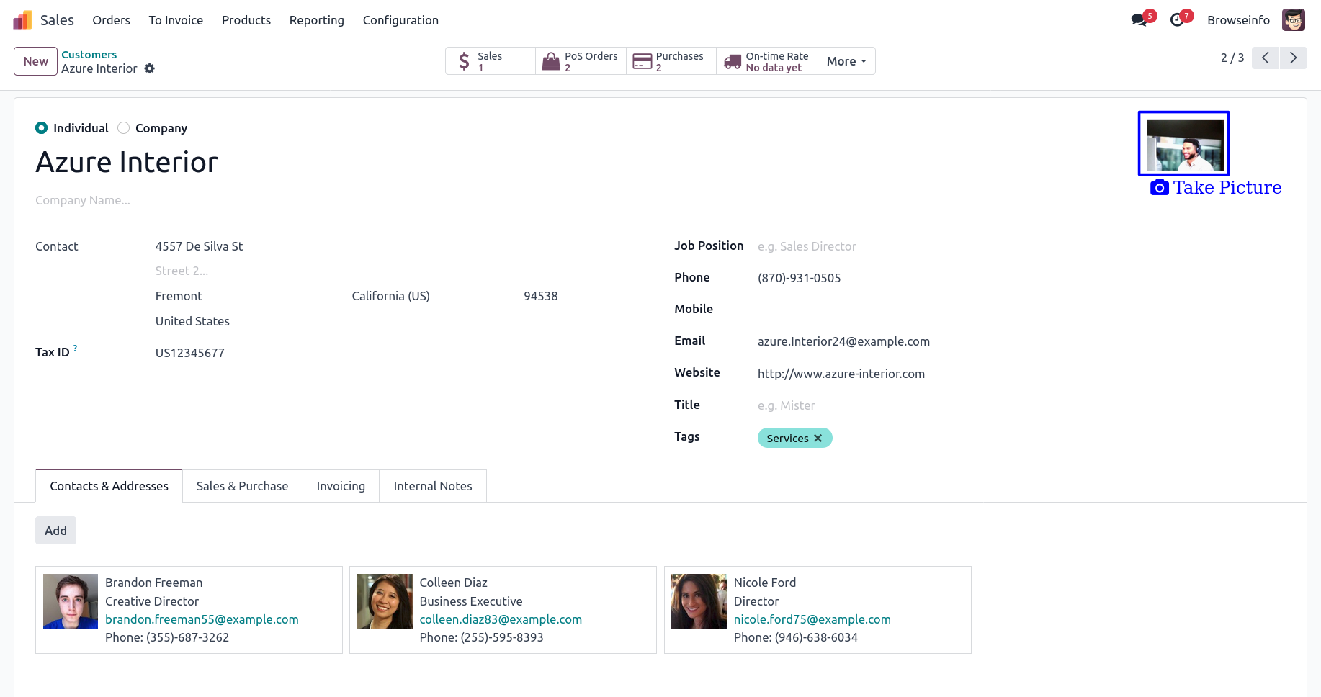Screen dimensions: 1321x697
Task: Open the Configuration menu
Action: tap(400, 20)
